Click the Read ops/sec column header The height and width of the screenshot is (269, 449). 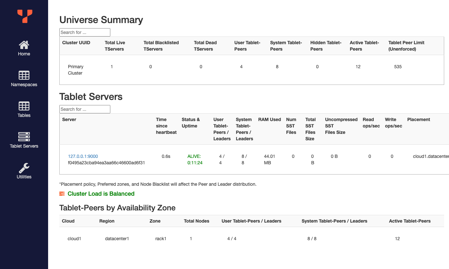[371, 123]
